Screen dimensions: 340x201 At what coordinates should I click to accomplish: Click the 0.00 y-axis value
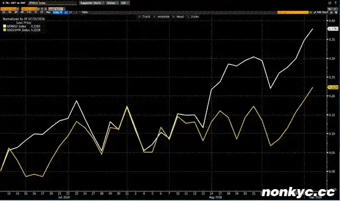click(332, 171)
